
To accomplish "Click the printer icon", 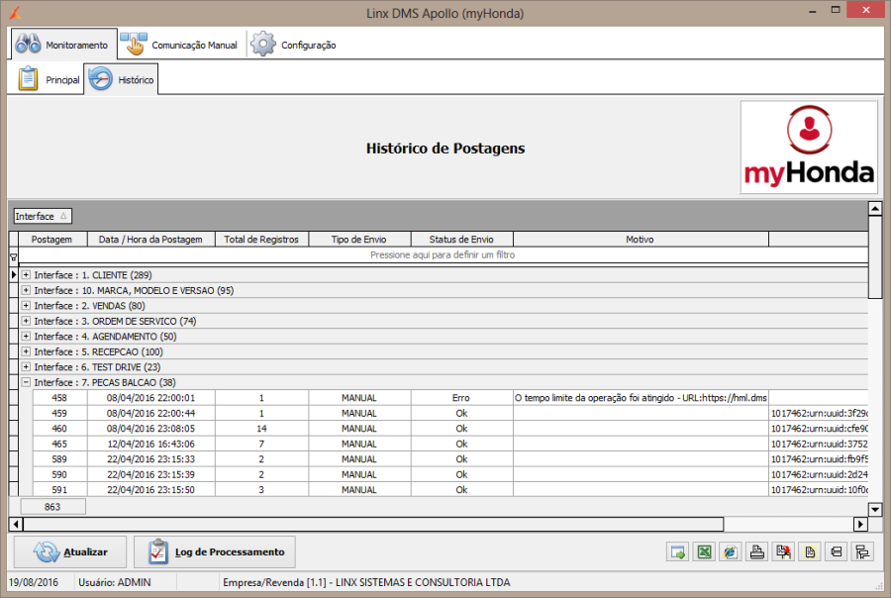I will (757, 551).
